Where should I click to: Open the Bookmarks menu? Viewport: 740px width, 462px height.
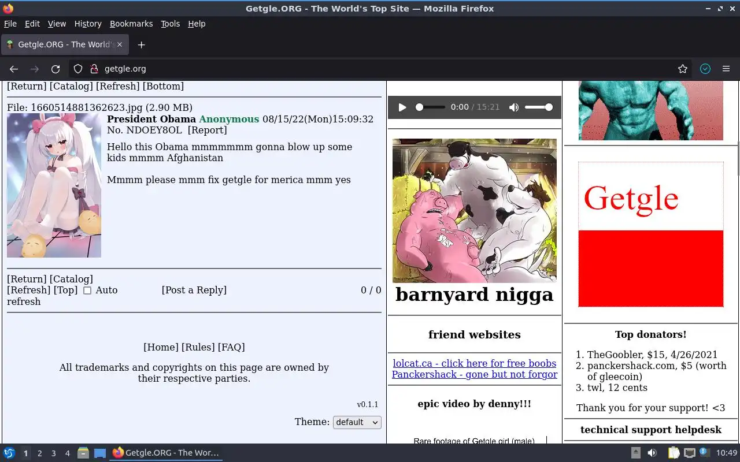click(x=131, y=24)
